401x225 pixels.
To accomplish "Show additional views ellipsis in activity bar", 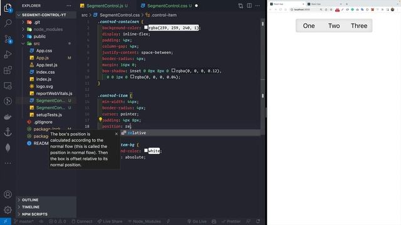I will 8,163.
